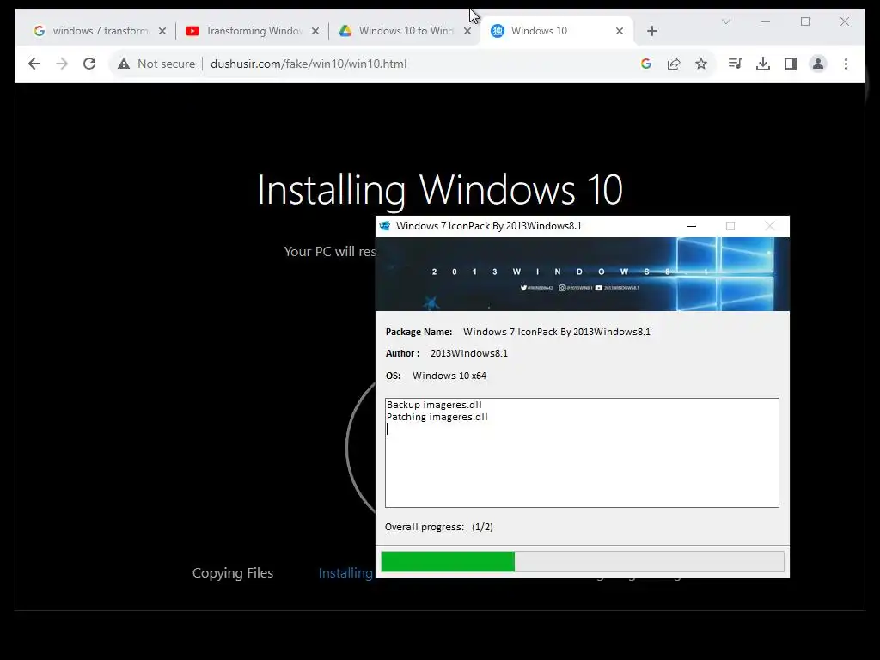Viewport: 880px width, 660px height.
Task: Close the 'Windows 10' tab
Action: [x=620, y=31]
